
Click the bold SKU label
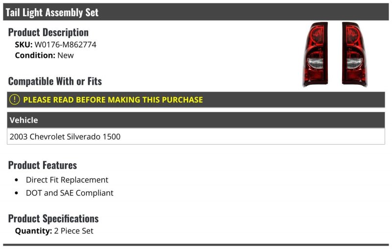[x=24, y=45]
